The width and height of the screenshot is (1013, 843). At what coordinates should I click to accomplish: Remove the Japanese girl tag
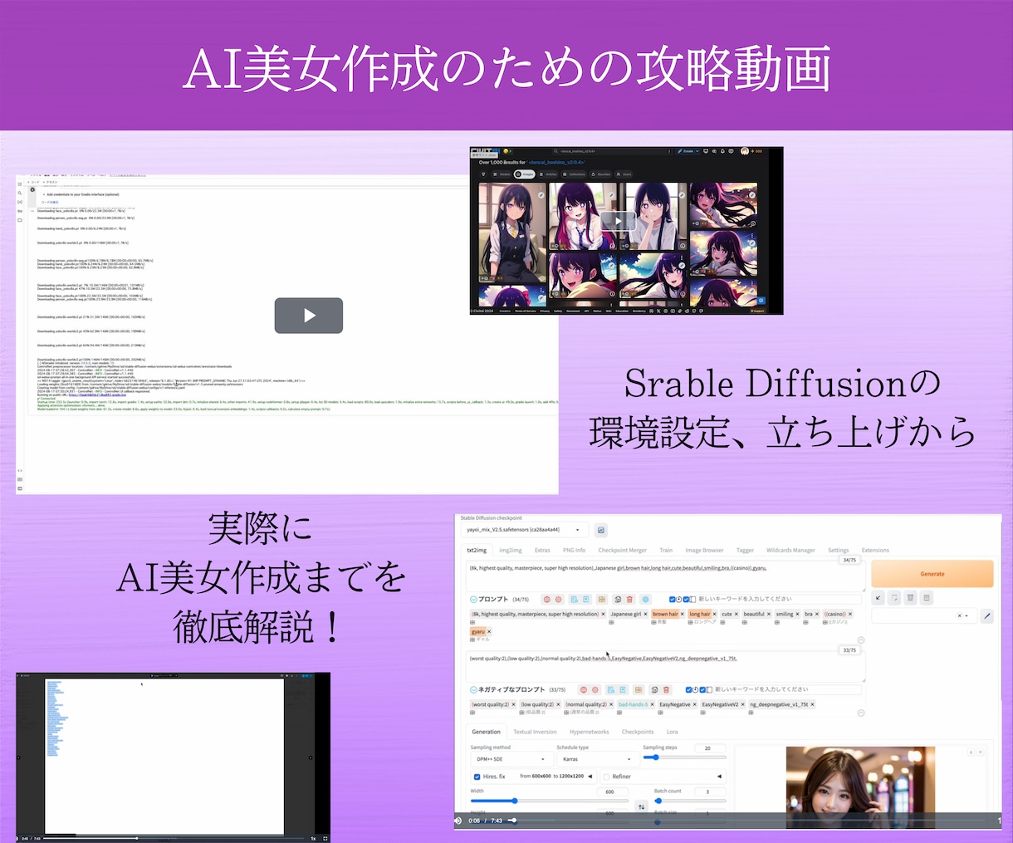[645, 614]
